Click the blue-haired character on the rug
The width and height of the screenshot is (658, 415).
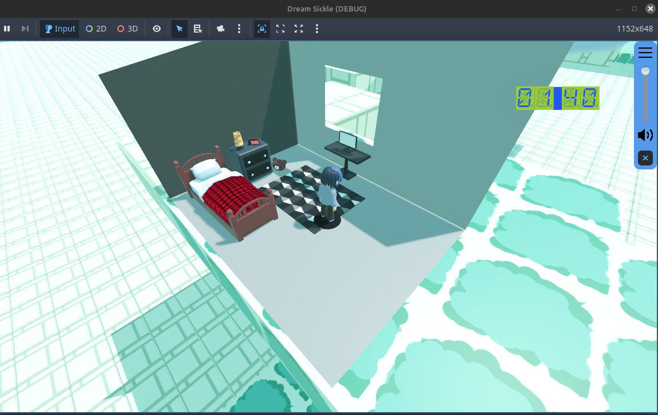[x=330, y=193]
